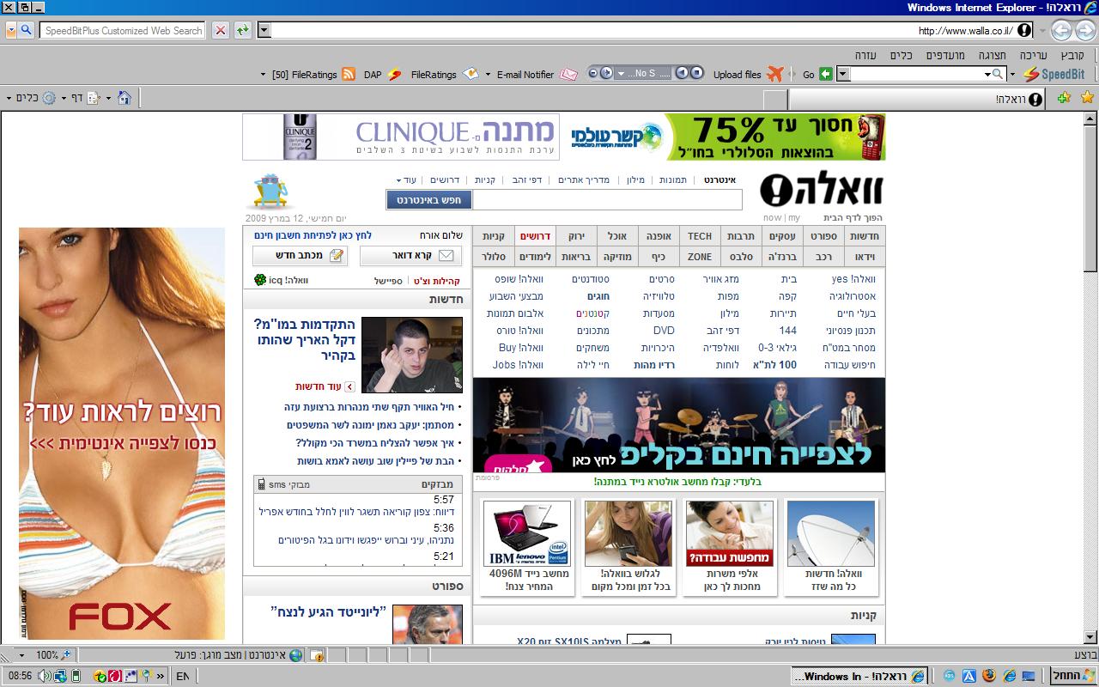Click the Internet Explorer quick launch icon

1009,676
